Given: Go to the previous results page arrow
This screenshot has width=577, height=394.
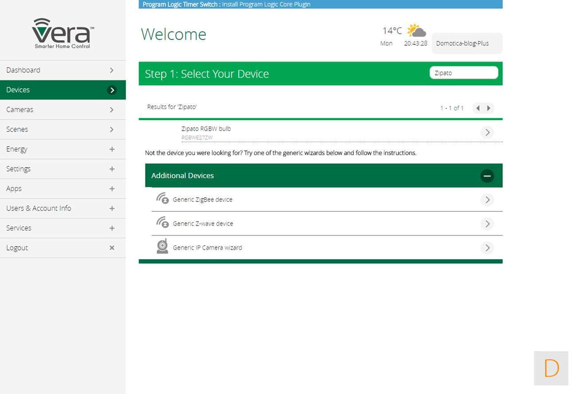Looking at the screenshot, I should pos(478,108).
